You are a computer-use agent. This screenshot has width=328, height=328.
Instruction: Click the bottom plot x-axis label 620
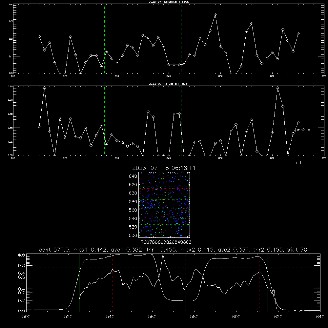point(278,317)
